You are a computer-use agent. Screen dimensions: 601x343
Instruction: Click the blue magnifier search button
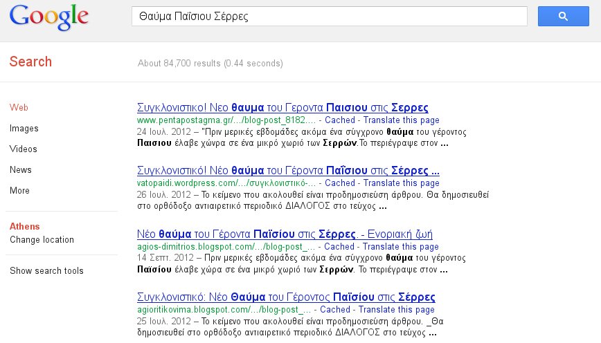coord(563,16)
